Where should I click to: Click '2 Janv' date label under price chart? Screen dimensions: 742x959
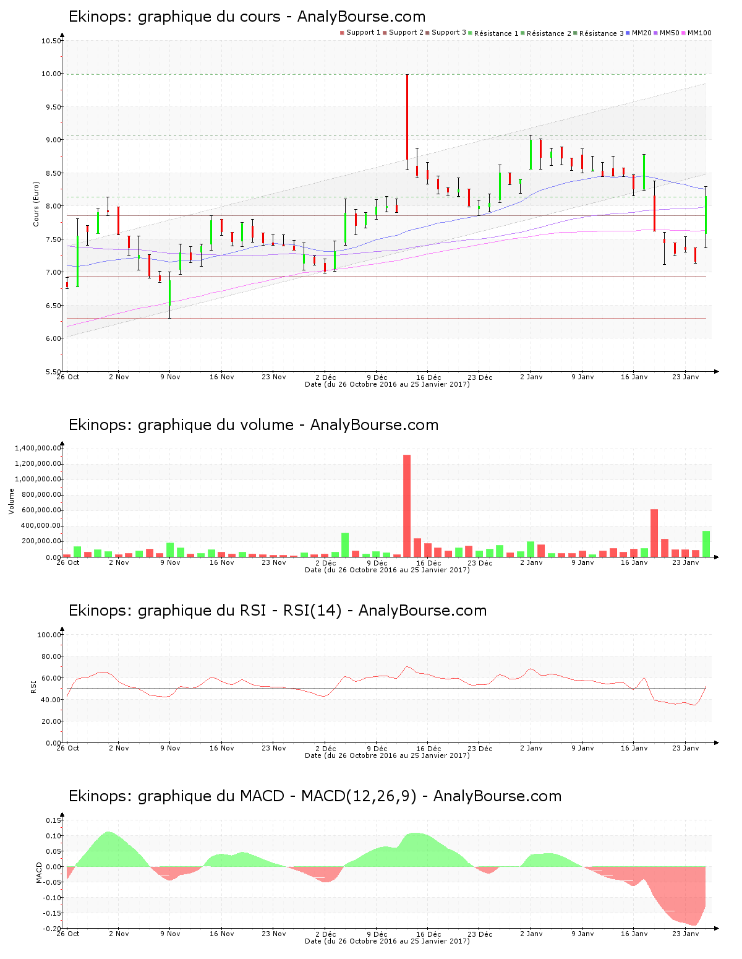(531, 377)
